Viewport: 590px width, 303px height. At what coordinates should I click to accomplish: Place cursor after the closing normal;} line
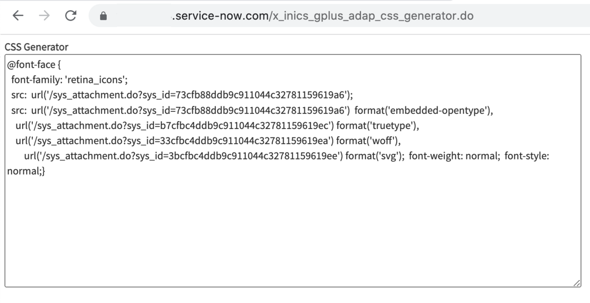(45, 172)
